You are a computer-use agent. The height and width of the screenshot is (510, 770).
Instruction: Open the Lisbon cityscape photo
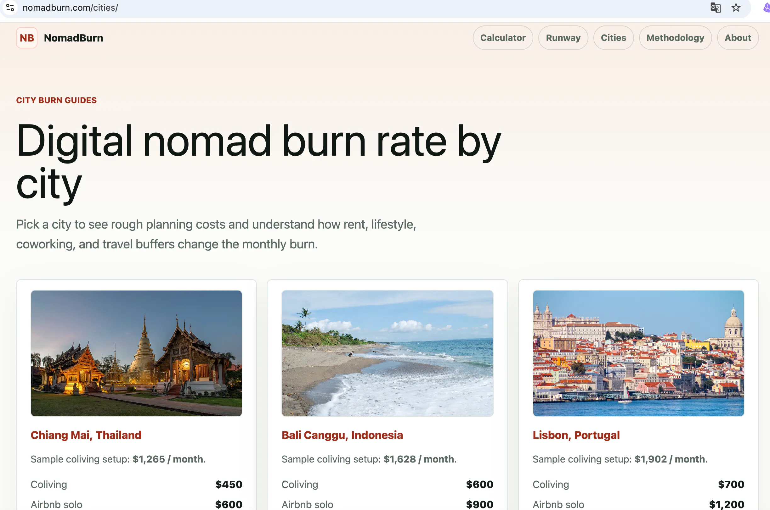pos(638,353)
